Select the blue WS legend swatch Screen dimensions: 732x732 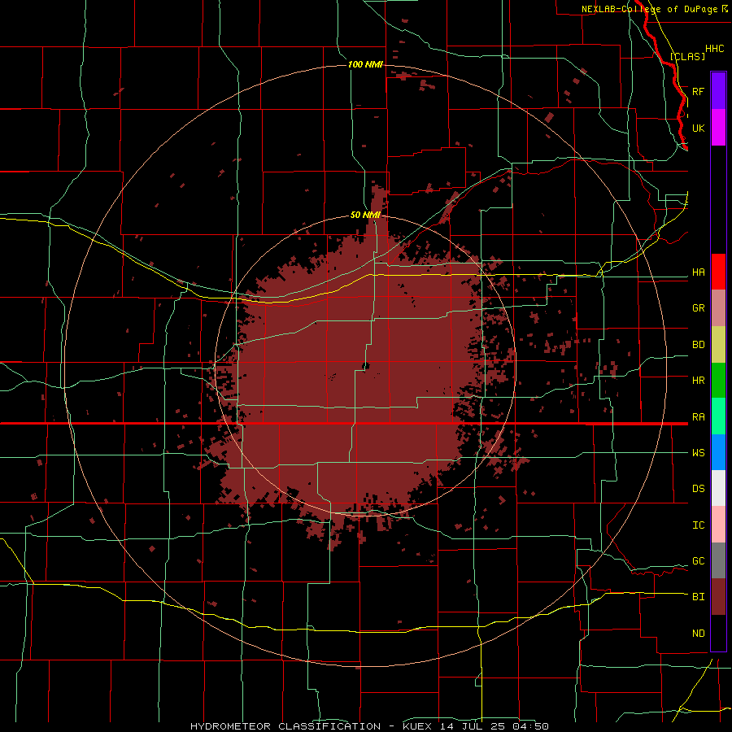coord(718,452)
